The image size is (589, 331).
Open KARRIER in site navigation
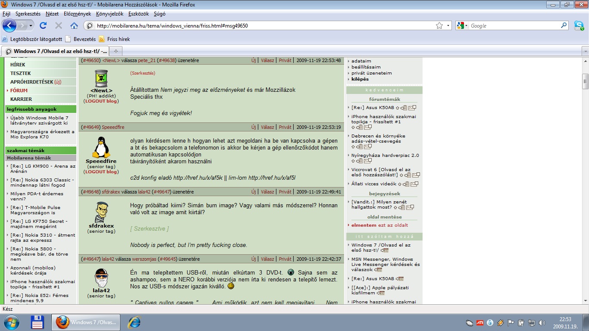[x=21, y=99]
